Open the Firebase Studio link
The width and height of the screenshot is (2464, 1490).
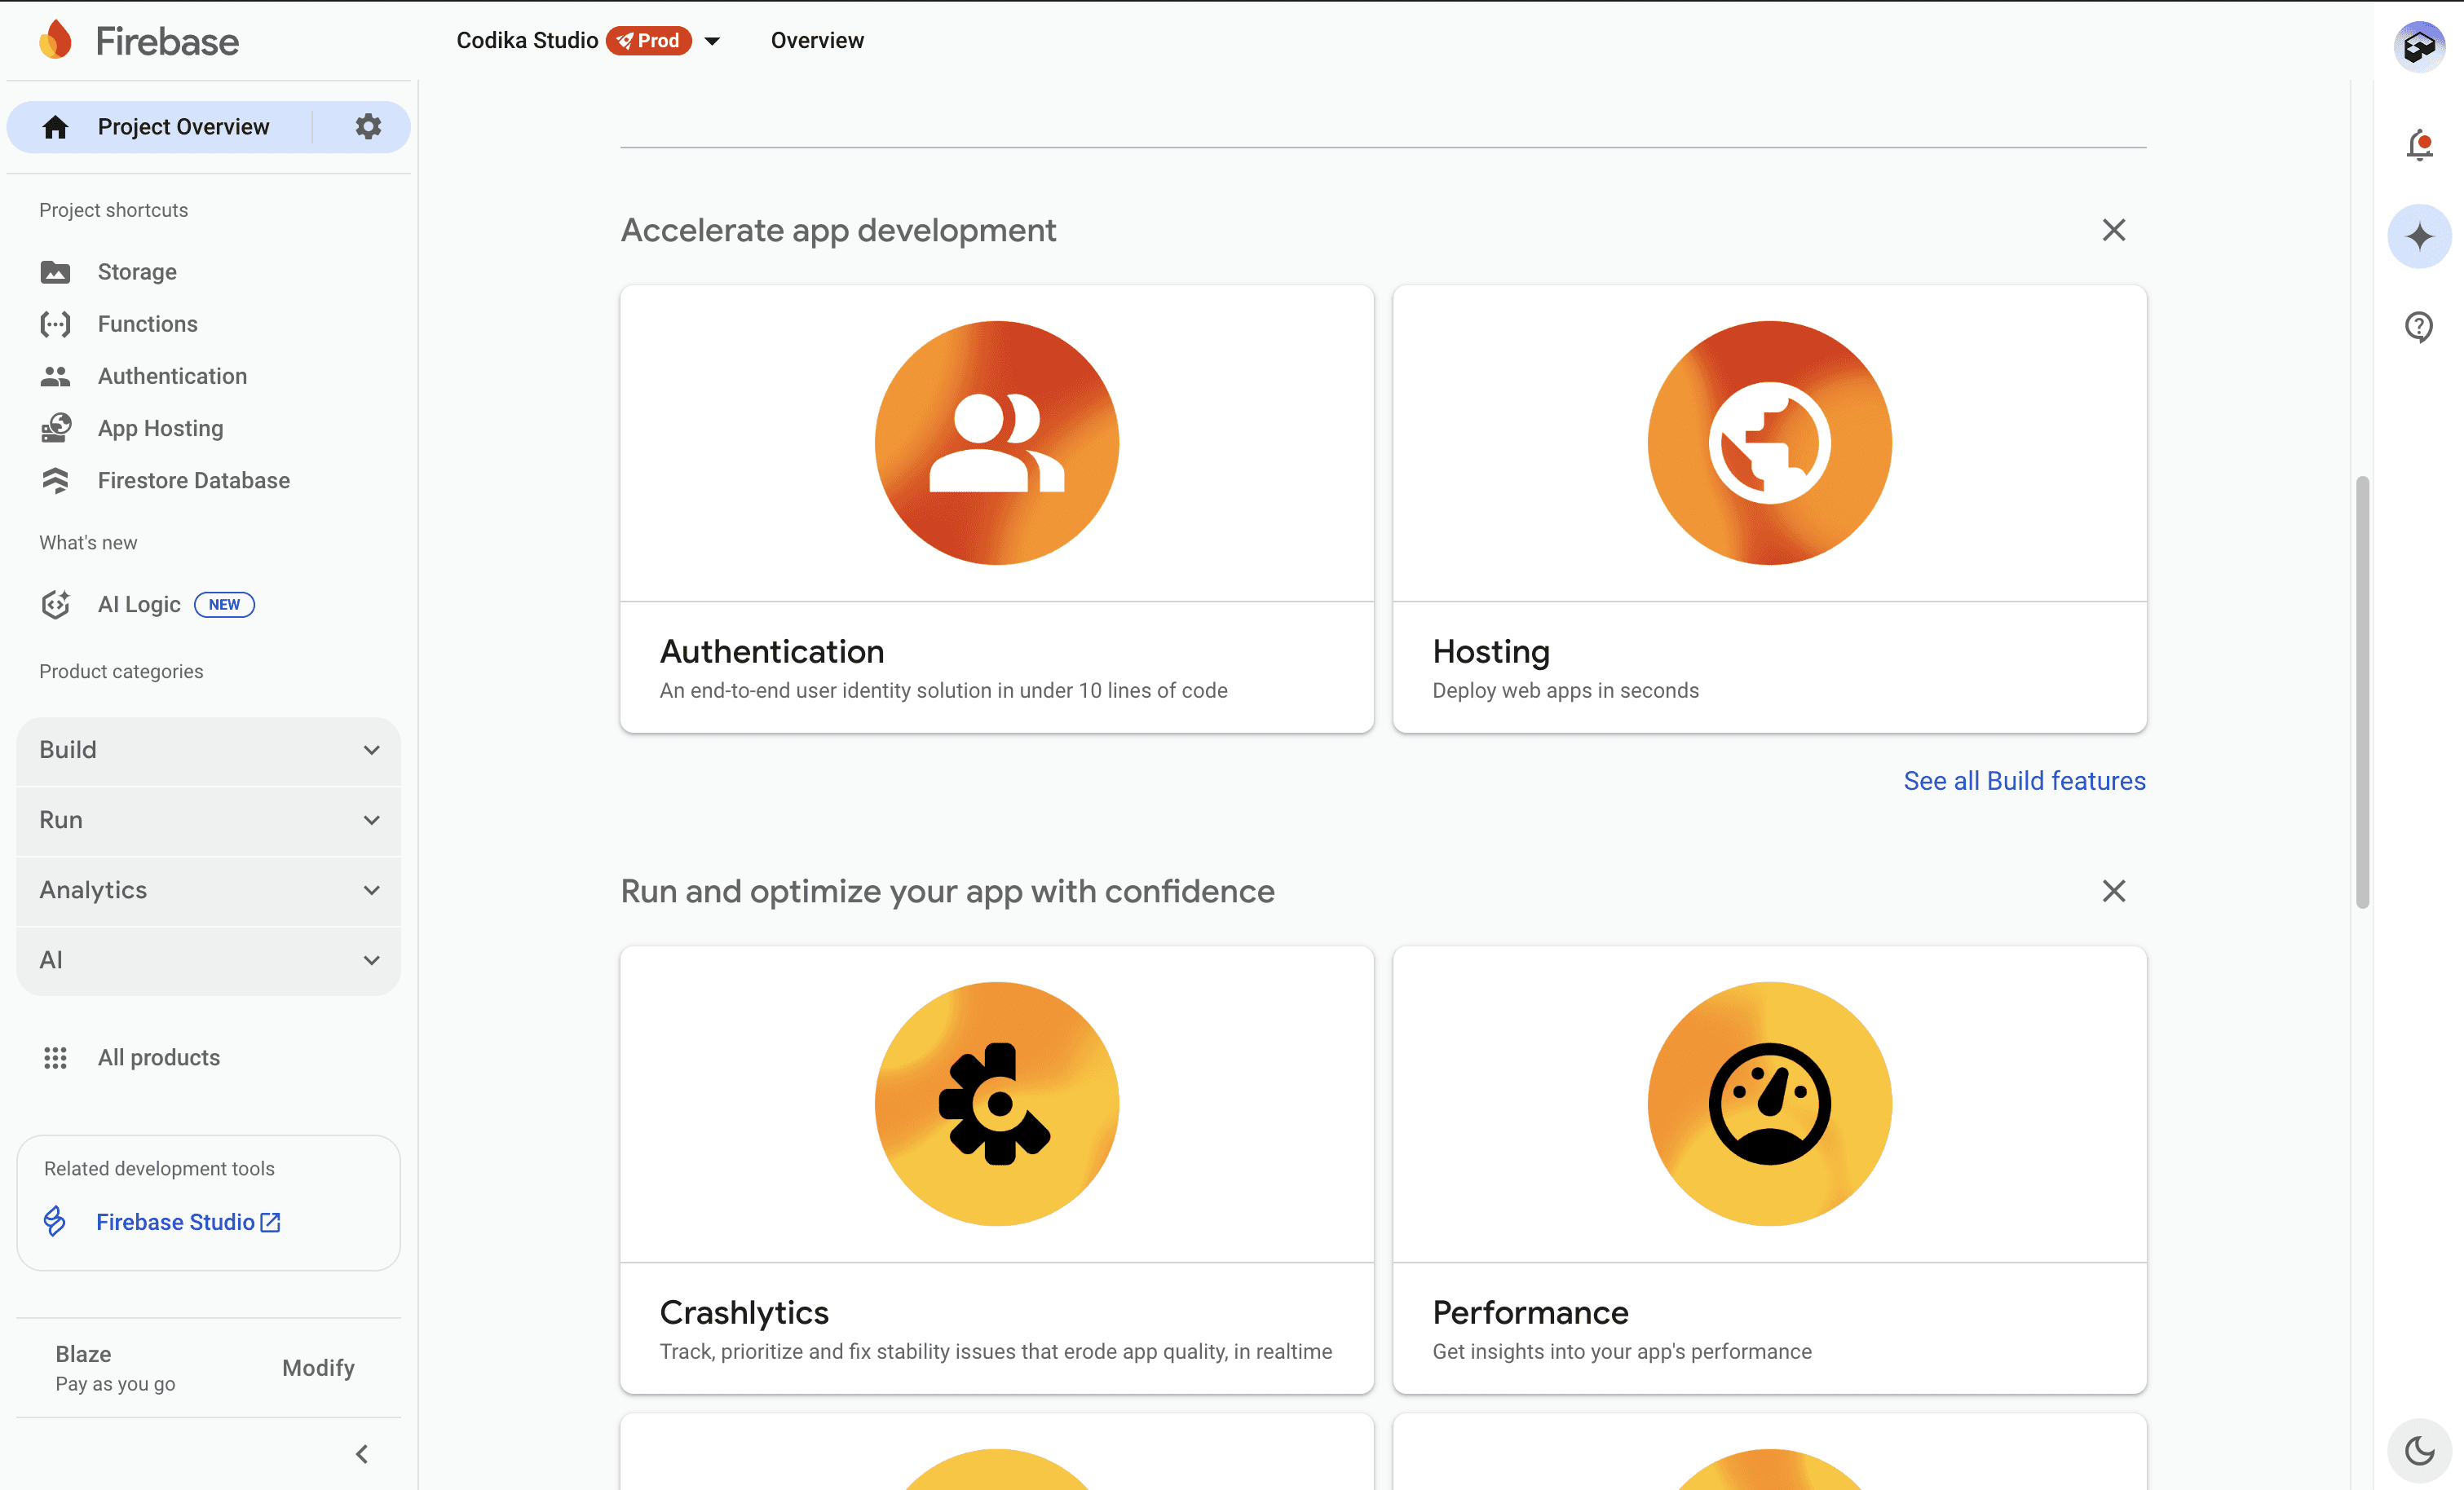coord(188,1222)
